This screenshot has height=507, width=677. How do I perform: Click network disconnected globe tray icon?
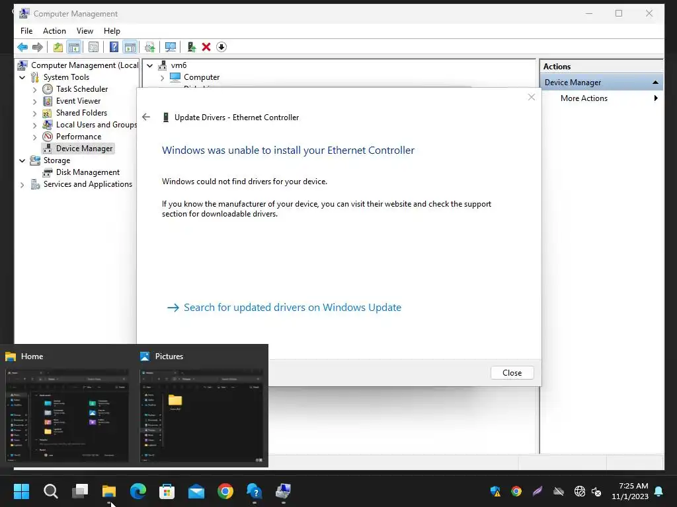click(579, 491)
